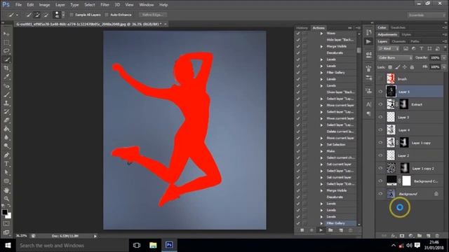Select the Move tool
449x252 pixels.
(6, 34)
